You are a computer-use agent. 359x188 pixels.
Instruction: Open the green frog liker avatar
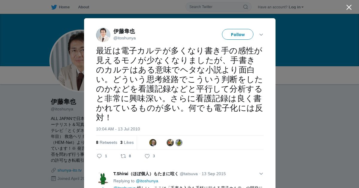(x=179, y=143)
